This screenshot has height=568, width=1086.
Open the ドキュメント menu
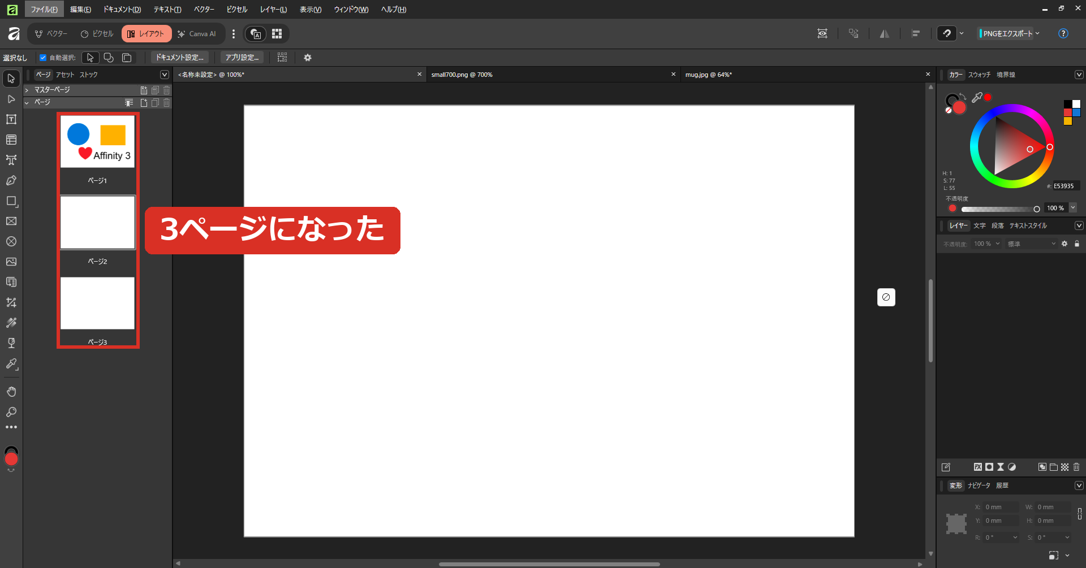pyautogui.click(x=122, y=10)
